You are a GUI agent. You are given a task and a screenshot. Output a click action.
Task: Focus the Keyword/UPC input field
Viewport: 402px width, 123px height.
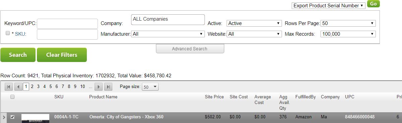(67, 24)
